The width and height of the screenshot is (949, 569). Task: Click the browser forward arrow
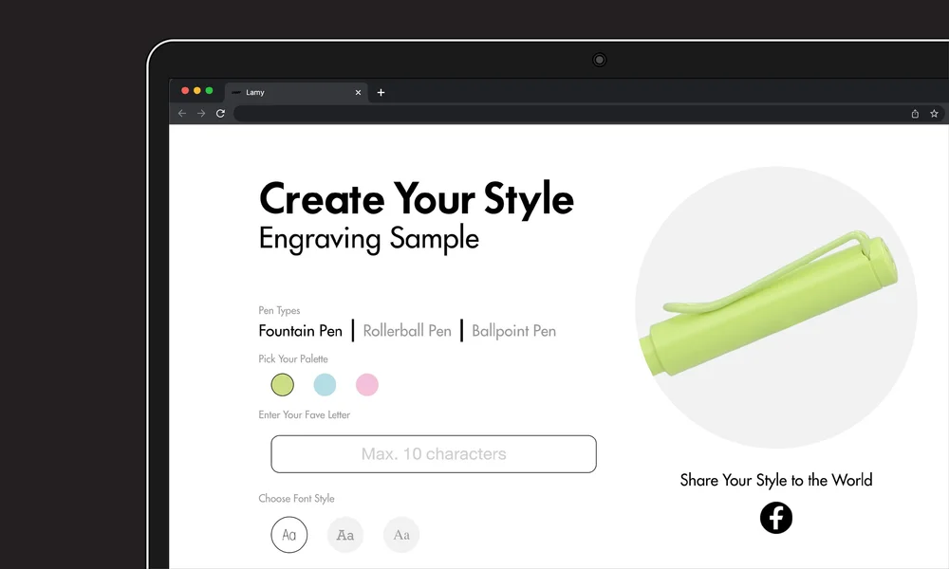[x=201, y=113]
